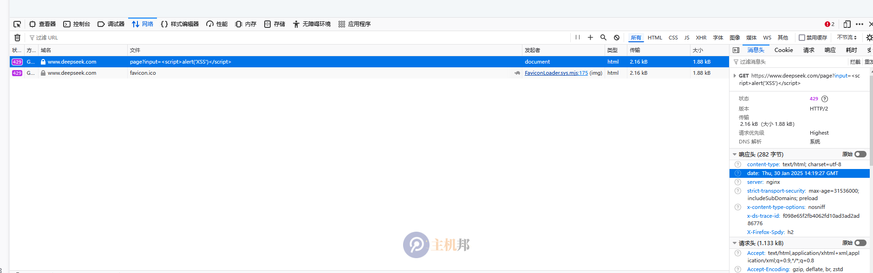Pause network recording
This screenshot has width=873, height=273.
click(578, 38)
